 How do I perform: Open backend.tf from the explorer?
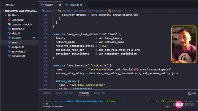18,29
